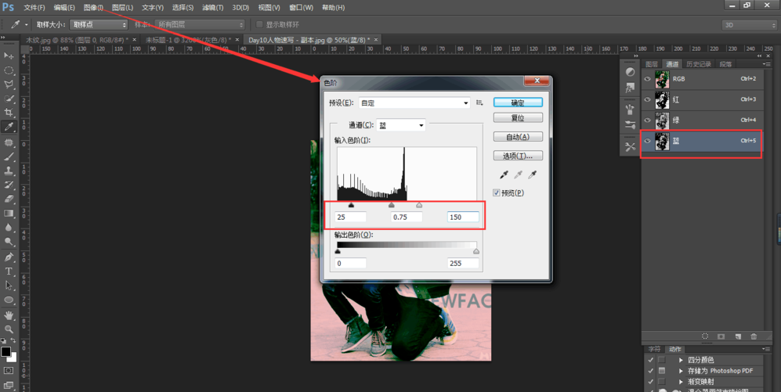Screen dimensions: 781x392
Task: Click the 复位 button in Levels
Action: (518, 118)
